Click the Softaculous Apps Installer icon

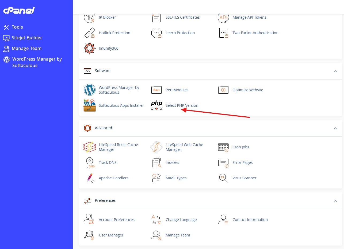89,105
